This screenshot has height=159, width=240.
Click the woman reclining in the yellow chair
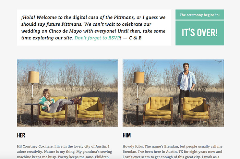click(x=58, y=101)
